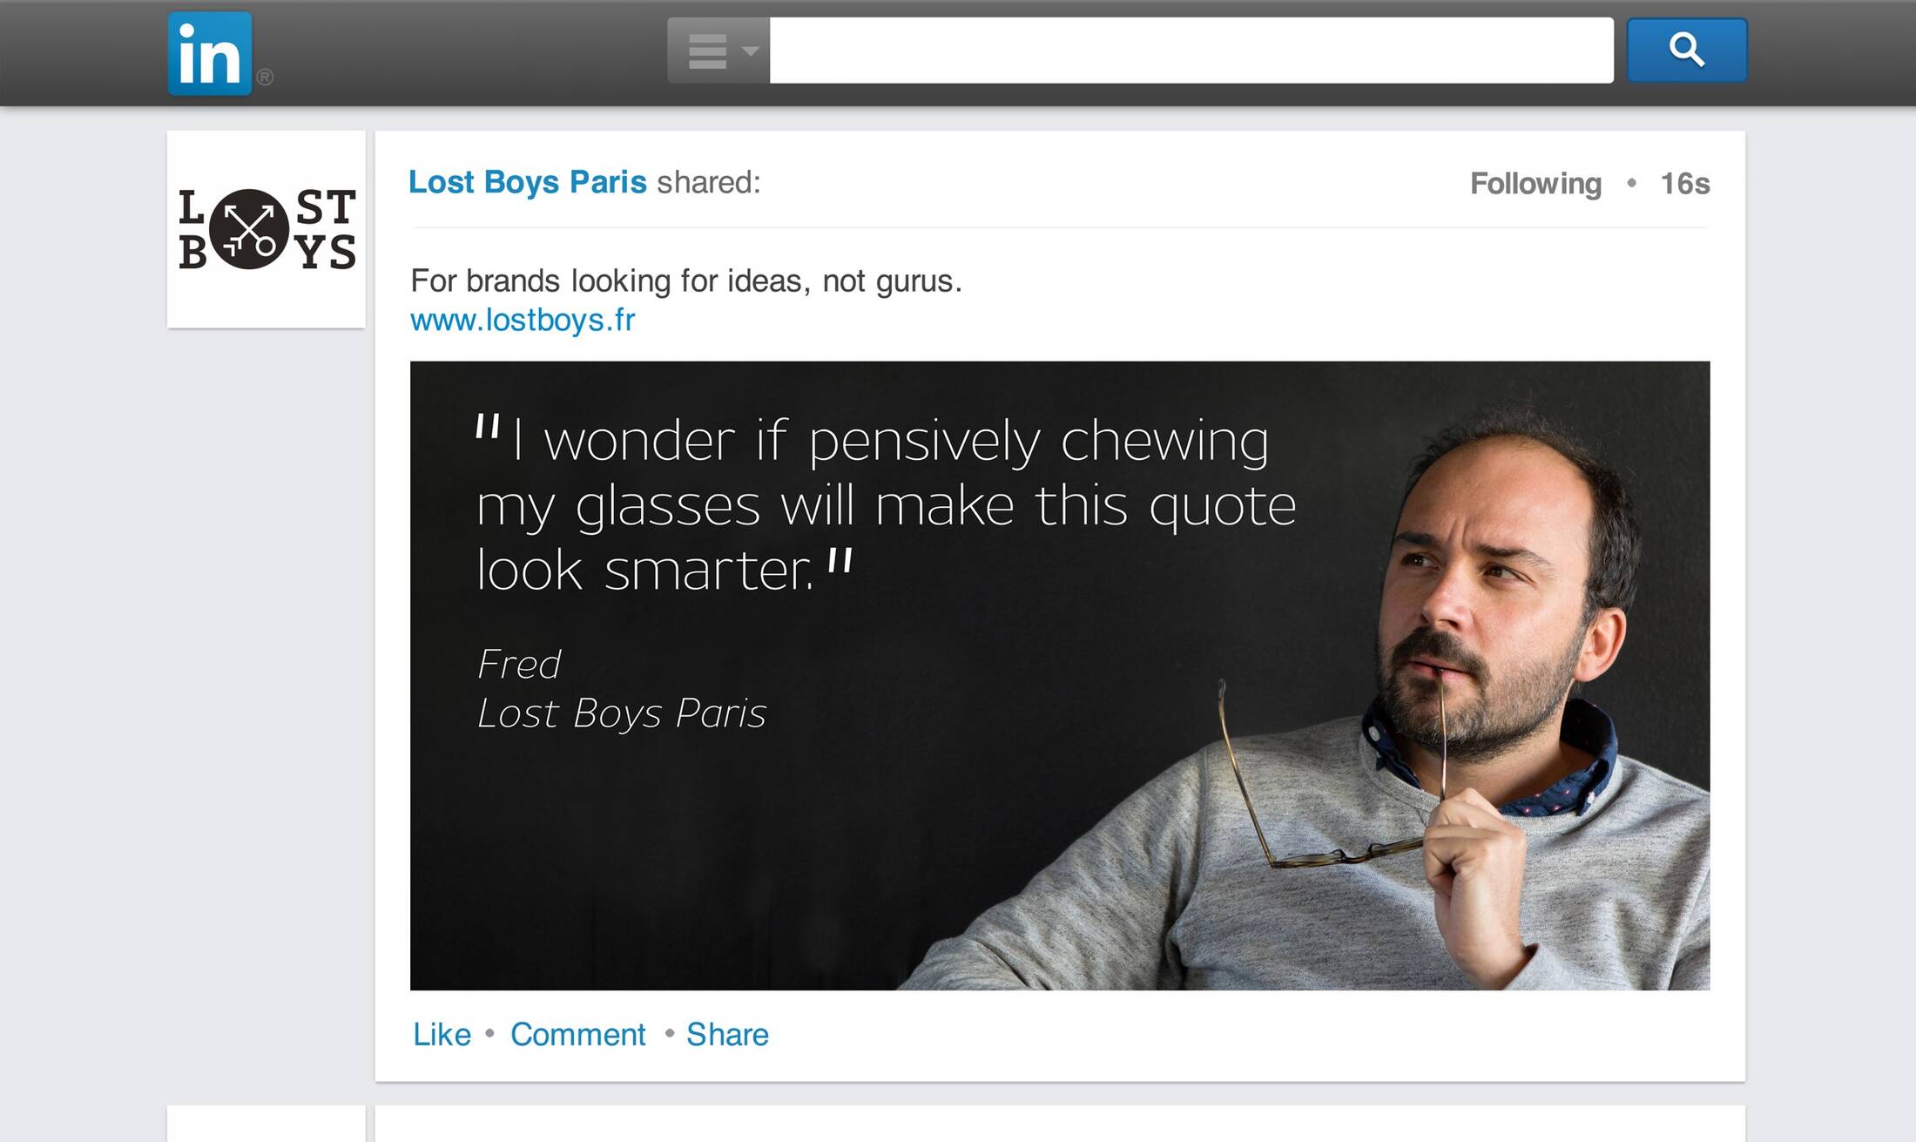
Task: Share the Lost Boys Paris post
Action: pyautogui.click(x=727, y=1034)
